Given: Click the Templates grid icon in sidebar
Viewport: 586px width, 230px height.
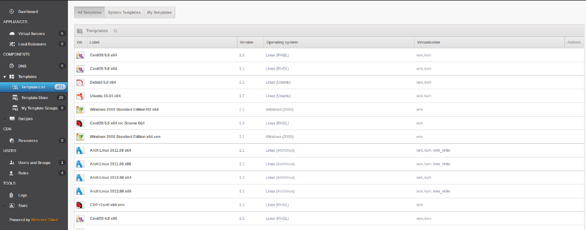Looking at the screenshot, I should (12, 76).
